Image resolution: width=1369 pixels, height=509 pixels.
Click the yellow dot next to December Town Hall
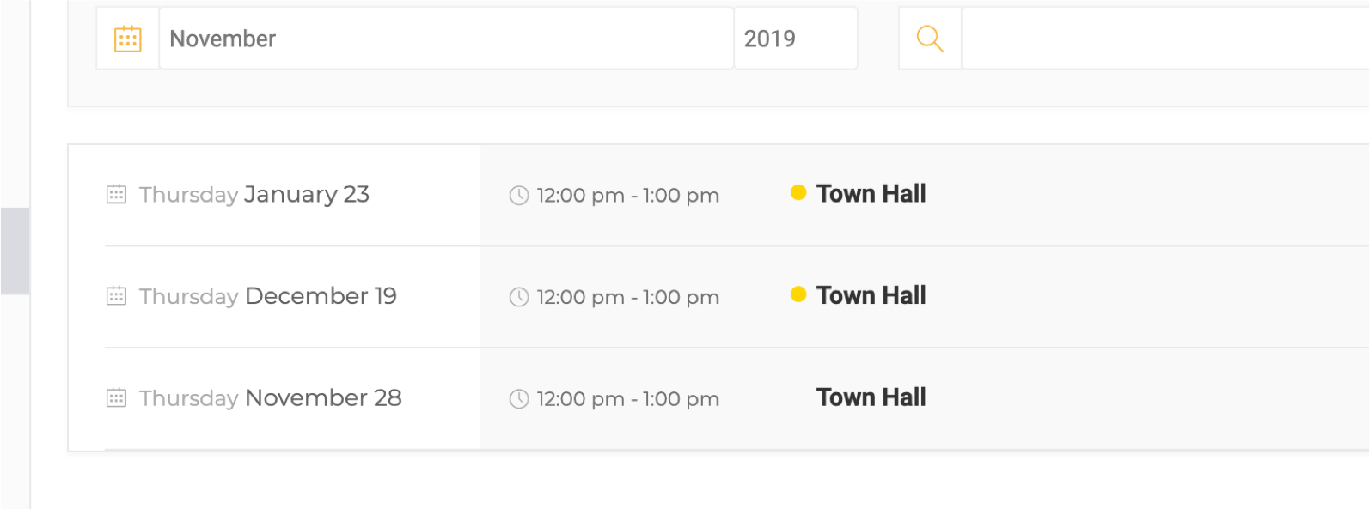[x=798, y=294]
